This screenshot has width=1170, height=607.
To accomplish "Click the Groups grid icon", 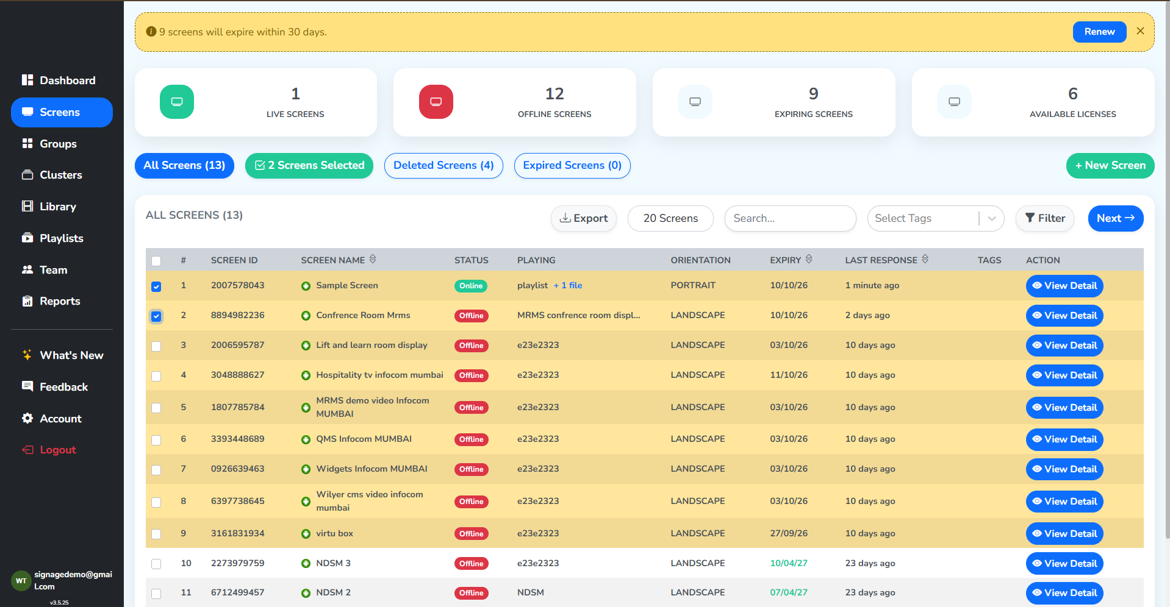I will pyautogui.click(x=27, y=143).
